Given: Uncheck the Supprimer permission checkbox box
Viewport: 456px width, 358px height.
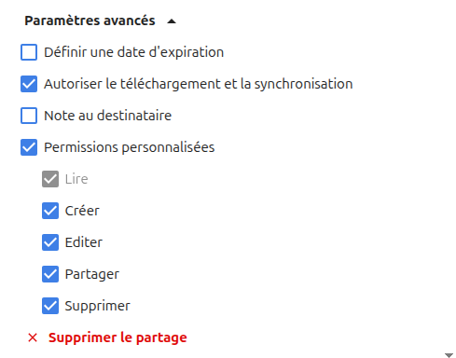Looking at the screenshot, I should click(x=50, y=306).
